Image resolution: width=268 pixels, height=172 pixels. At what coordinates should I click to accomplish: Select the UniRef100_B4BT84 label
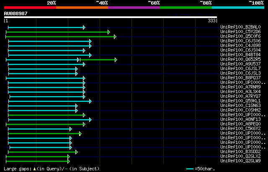240,55
